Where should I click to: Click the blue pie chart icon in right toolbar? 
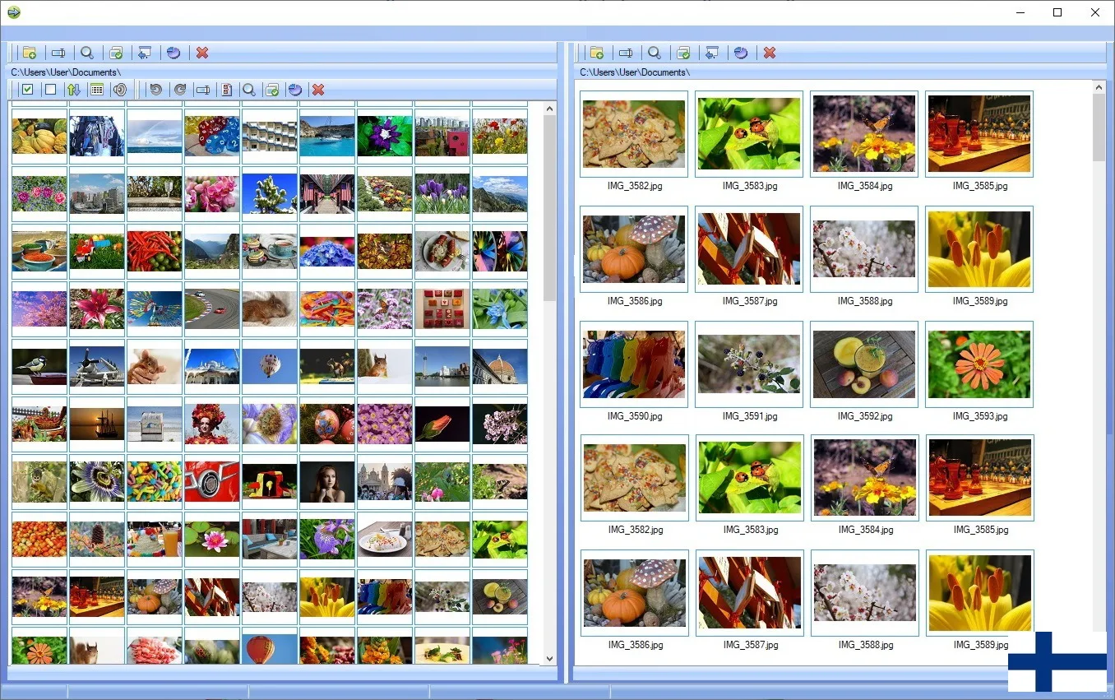coord(741,53)
